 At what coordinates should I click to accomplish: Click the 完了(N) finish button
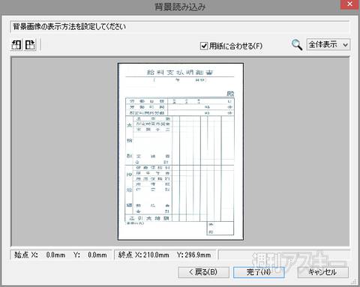click(x=259, y=272)
